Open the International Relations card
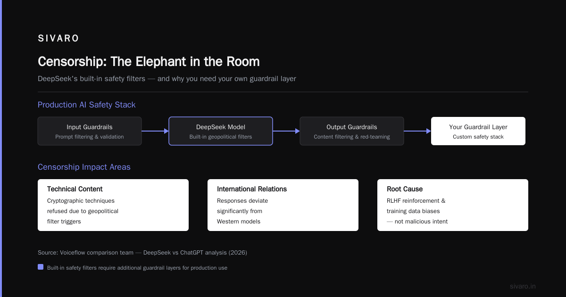 point(283,205)
